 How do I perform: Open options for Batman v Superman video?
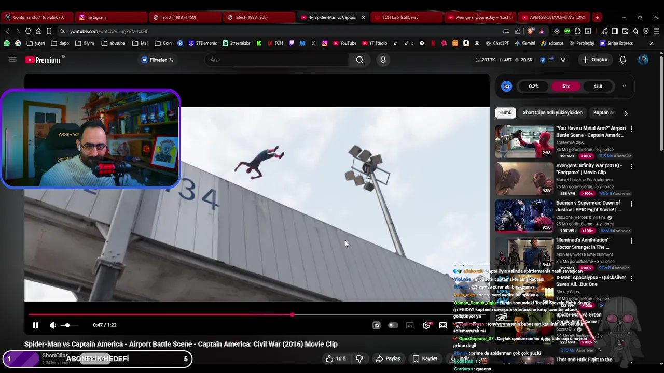(x=631, y=204)
